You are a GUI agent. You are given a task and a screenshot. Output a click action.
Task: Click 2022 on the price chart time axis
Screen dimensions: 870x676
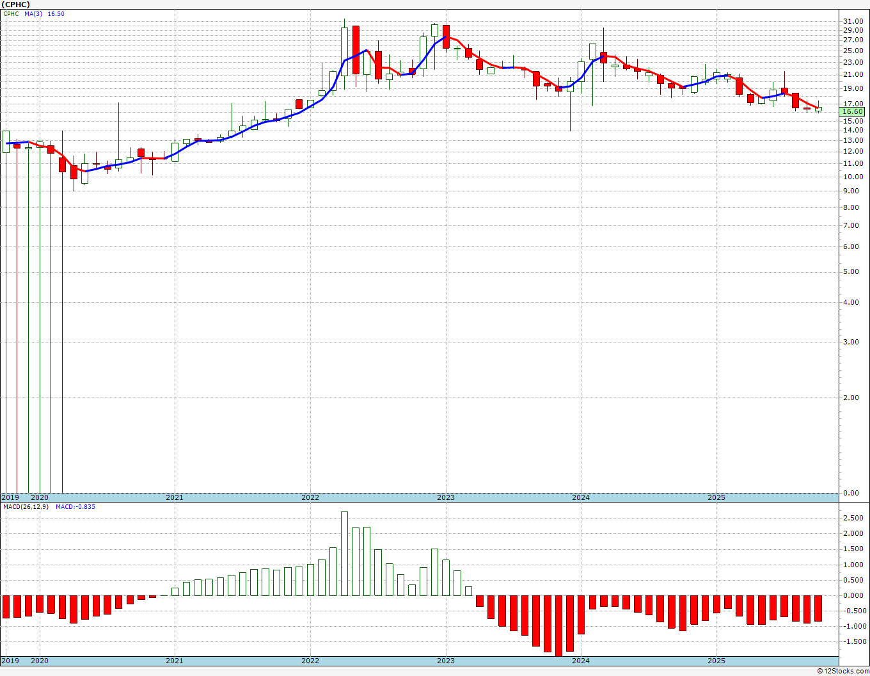point(310,497)
